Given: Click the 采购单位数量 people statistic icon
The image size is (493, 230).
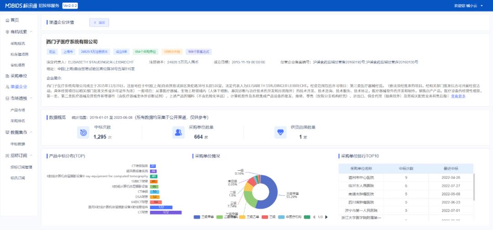Looking at the screenshot, I should tap(178, 132).
